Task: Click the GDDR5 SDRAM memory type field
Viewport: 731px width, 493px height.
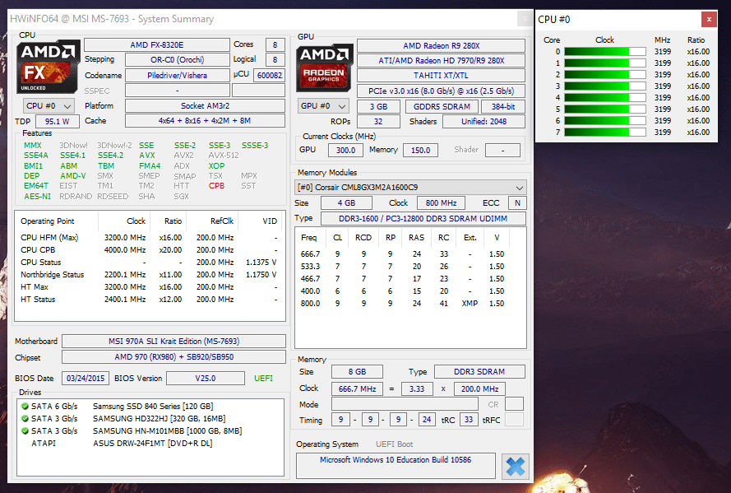Action: coord(442,106)
